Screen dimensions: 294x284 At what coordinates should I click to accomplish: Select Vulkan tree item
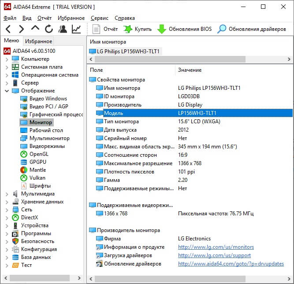pos(33,178)
